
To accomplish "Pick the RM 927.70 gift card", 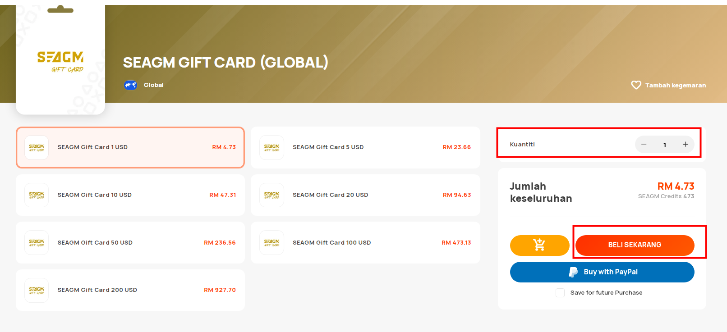I will [130, 290].
